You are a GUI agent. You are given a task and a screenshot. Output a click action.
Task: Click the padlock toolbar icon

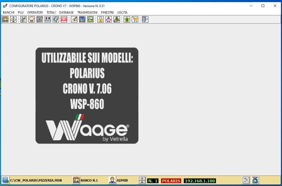[101, 19]
